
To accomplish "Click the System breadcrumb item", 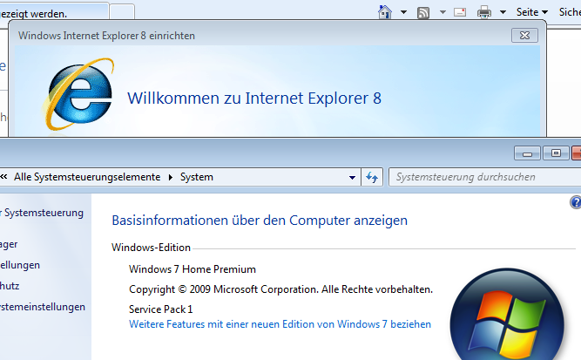I will pos(196,177).
